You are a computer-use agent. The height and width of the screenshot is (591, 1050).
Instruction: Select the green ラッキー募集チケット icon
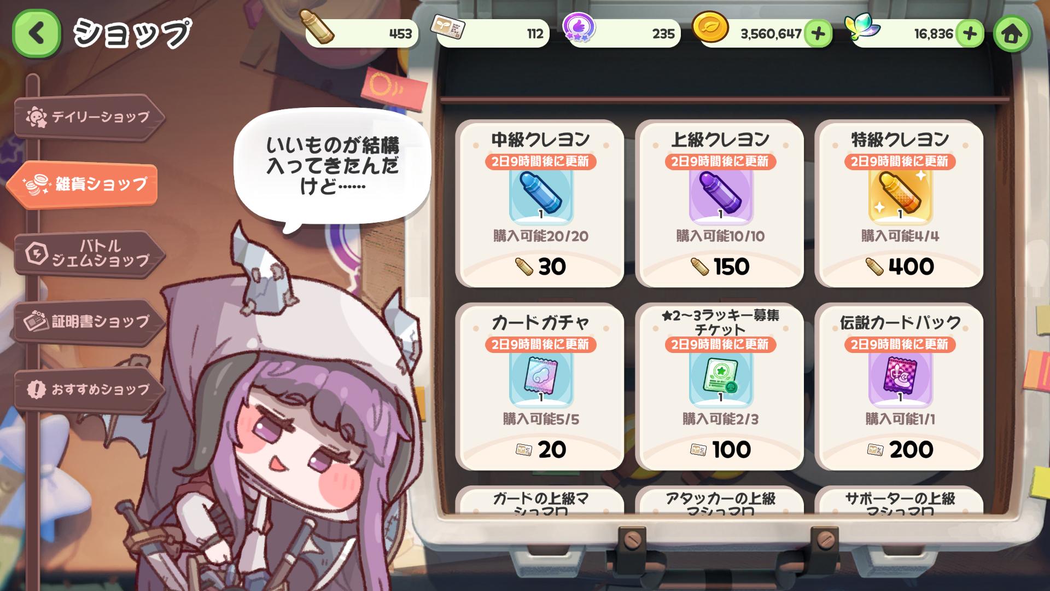point(720,379)
